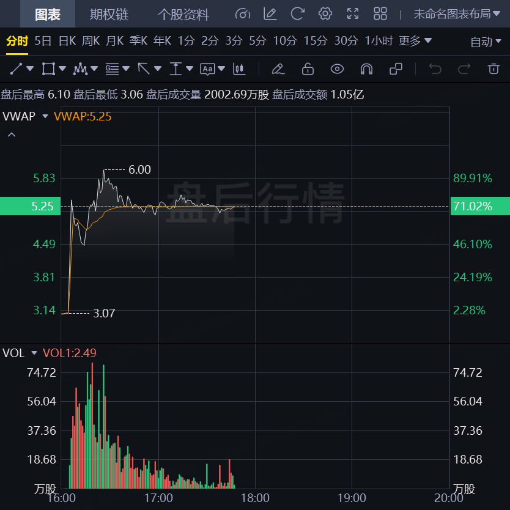Select the 周K timeframe

(91, 41)
